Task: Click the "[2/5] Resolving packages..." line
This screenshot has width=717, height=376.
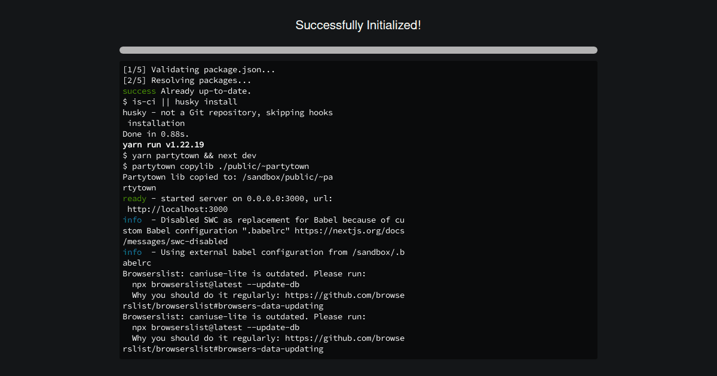Action: pyautogui.click(x=187, y=81)
